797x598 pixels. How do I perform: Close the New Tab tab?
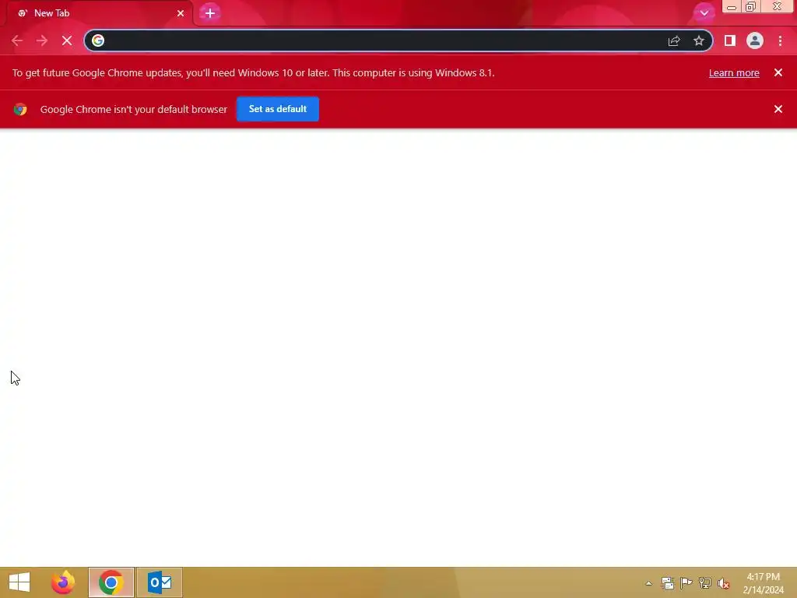(x=181, y=13)
